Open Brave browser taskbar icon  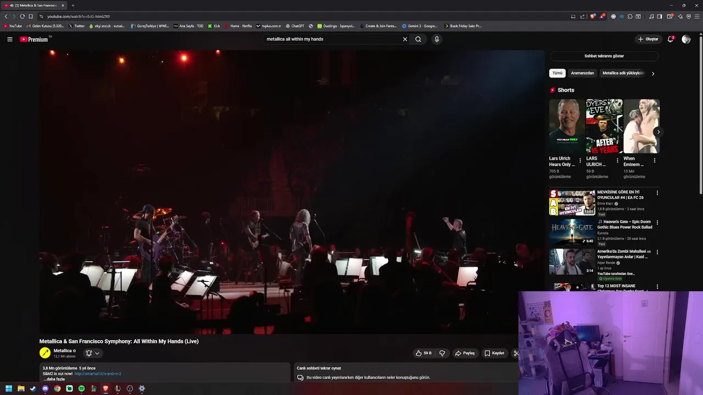[x=105, y=389]
